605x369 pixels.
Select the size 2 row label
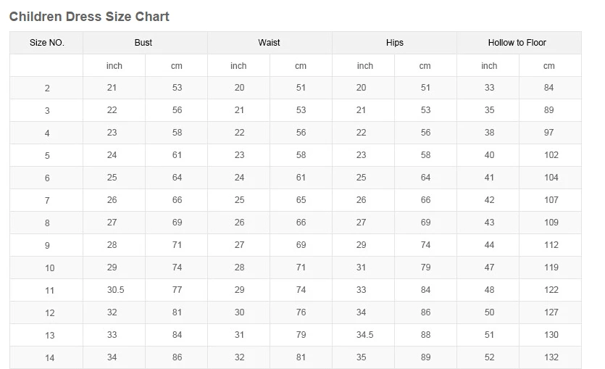point(47,88)
